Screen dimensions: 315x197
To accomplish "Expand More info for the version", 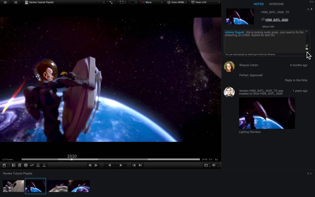I will click(x=268, y=27).
